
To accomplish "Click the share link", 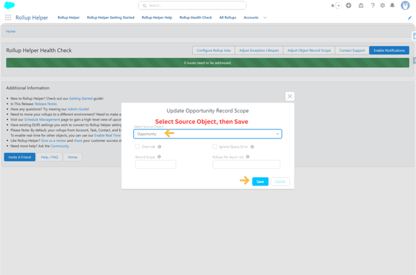I will (x=78, y=141).
